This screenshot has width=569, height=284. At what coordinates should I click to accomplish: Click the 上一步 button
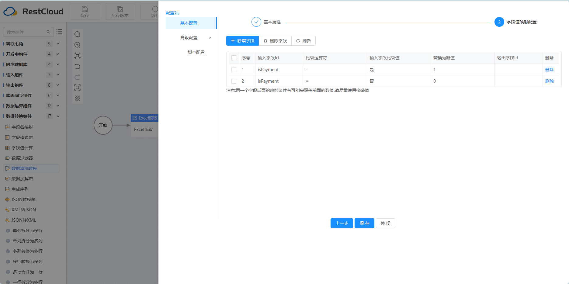pyautogui.click(x=342, y=223)
